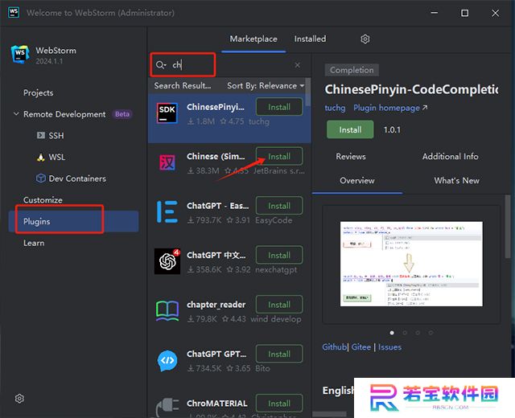
Task: Click the plugin overview screenshot thumbnail
Action: pyautogui.click(x=411, y=264)
